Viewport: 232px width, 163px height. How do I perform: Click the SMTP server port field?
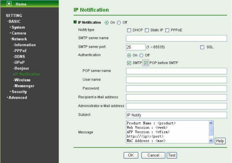[136, 47]
